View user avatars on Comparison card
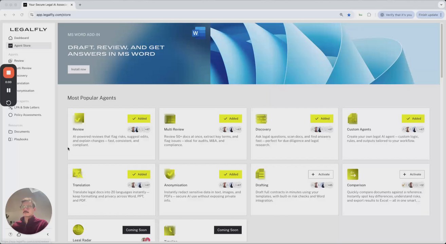 pos(413,185)
